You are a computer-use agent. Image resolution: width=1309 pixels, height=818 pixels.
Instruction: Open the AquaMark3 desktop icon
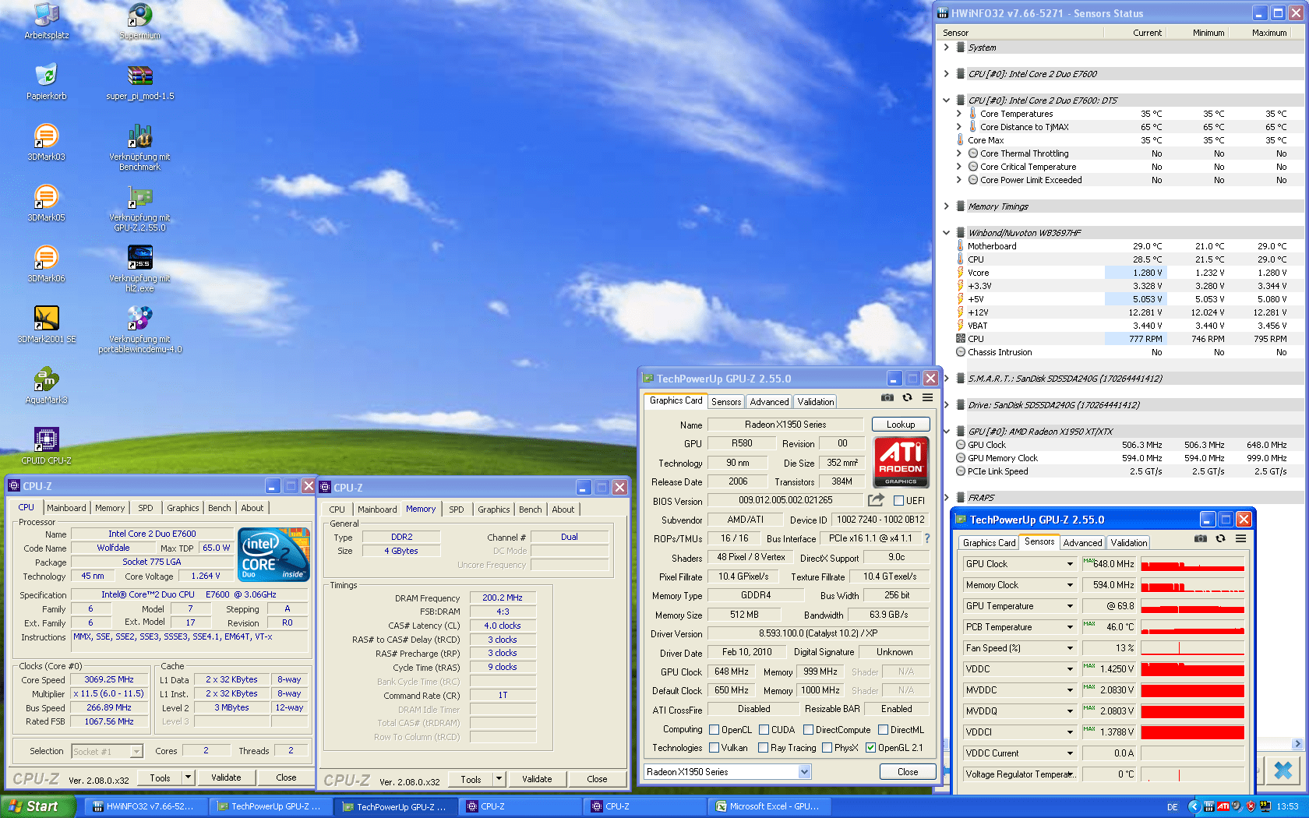tap(46, 380)
